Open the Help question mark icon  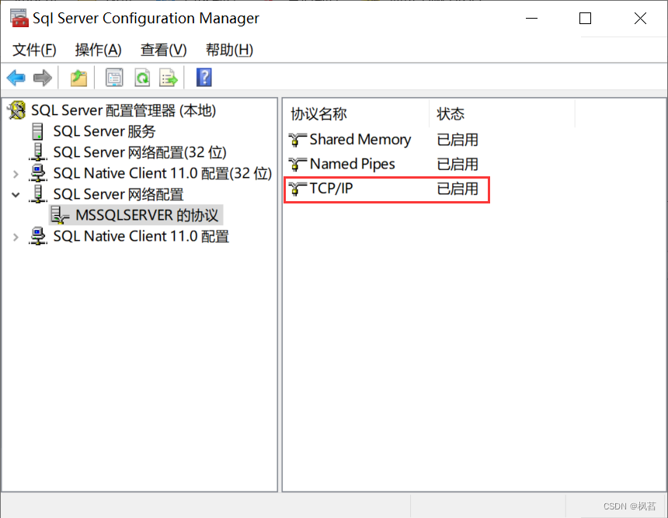[204, 78]
